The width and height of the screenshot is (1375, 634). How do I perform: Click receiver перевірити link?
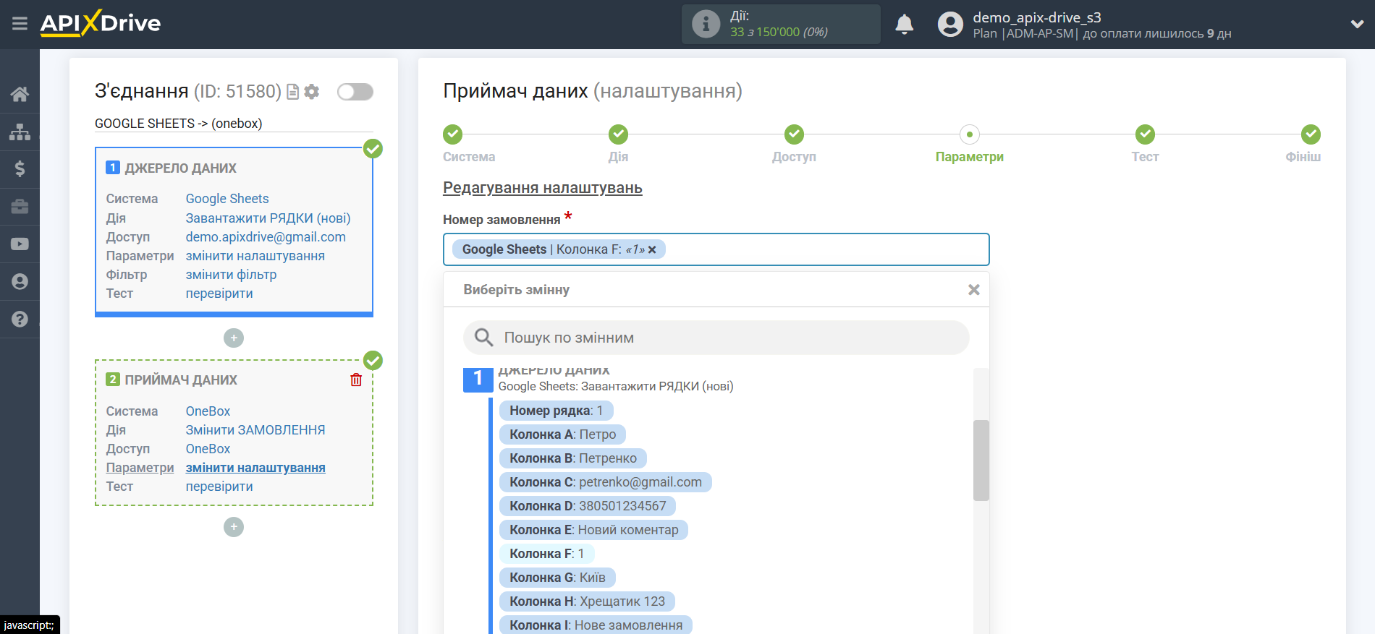click(219, 487)
